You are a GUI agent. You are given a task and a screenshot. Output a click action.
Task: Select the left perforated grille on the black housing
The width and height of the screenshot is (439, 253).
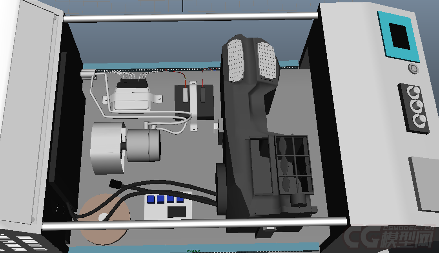tap(235, 60)
